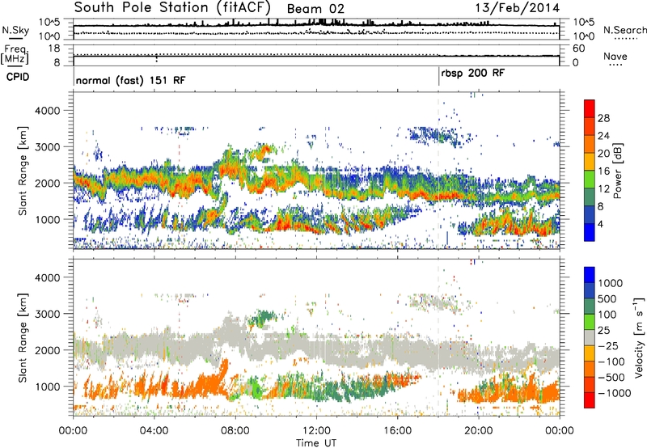Click the '18' frequency axis tick

(x=54, y=49)
